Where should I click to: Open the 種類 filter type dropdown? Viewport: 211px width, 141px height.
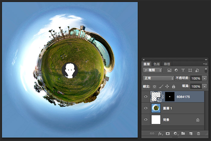(153, 70)
